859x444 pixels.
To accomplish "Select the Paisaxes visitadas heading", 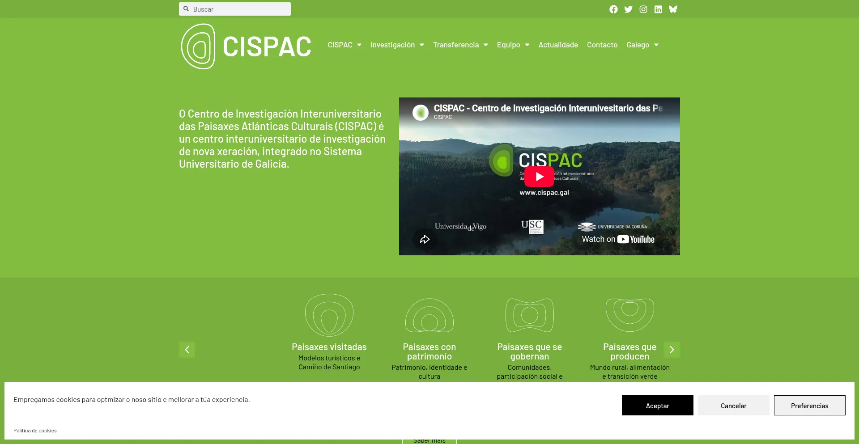I will 329,347.
